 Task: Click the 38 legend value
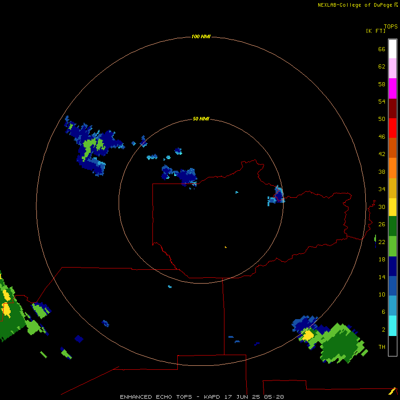point(382,172)
